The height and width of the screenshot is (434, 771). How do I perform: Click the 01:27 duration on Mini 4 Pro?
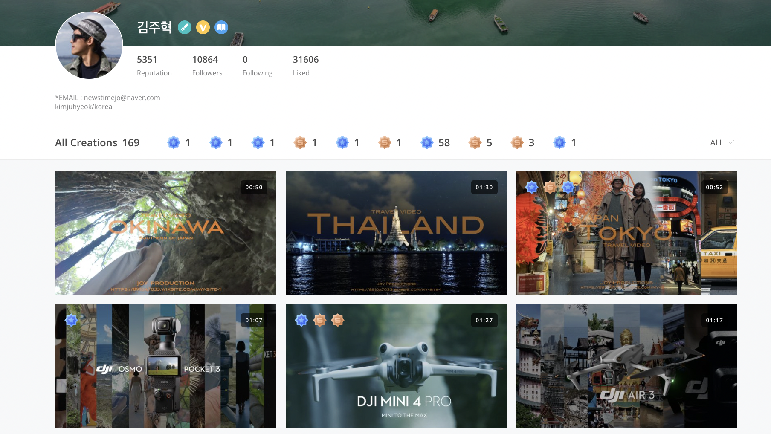coord(484,320)
